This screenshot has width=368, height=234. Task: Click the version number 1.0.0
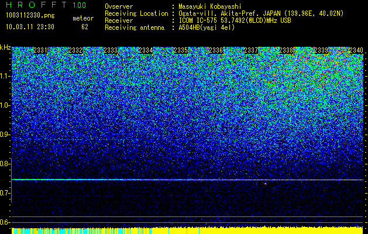(x=80, y=5)
